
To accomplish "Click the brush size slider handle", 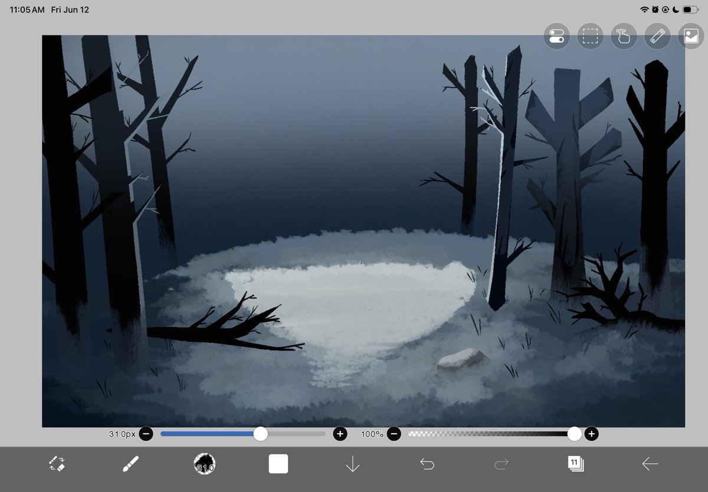I will point(260,434).
